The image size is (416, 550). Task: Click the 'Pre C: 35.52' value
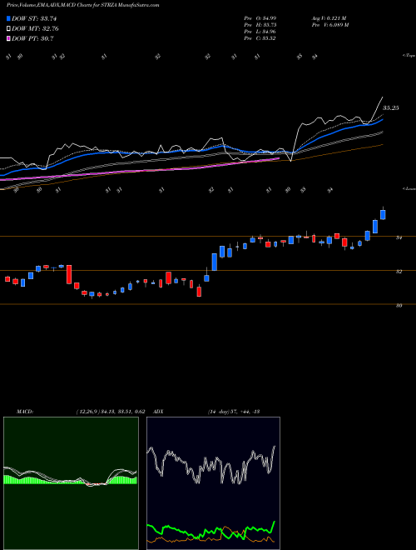pos(260,38)
